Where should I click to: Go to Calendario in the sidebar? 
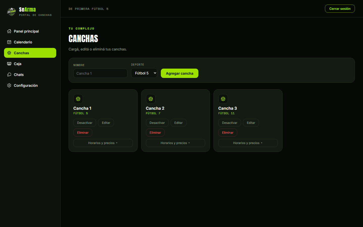click(x=30, y=42)
